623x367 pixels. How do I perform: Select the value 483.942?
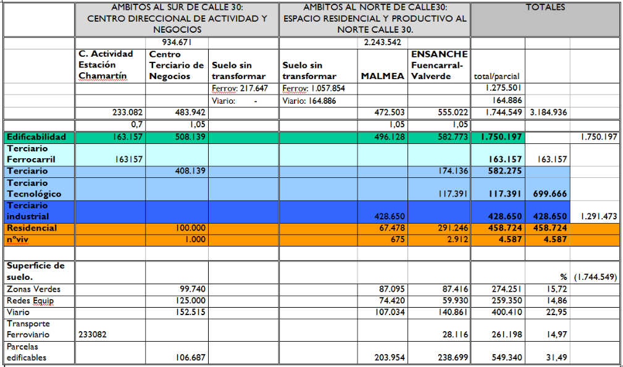point(190,113)
